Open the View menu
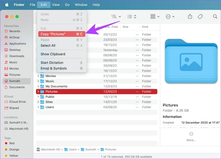This screenshot has width=221, height=159. tap(56, 5)
